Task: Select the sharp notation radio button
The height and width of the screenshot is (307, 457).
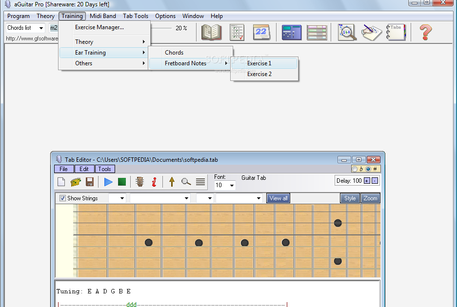Action: [368, 169]
